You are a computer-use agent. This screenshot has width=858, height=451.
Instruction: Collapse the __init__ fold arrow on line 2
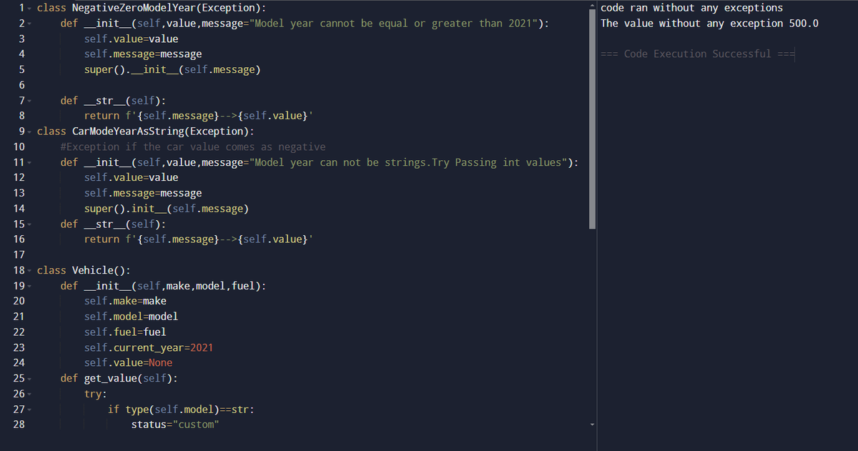click(28, 24)
